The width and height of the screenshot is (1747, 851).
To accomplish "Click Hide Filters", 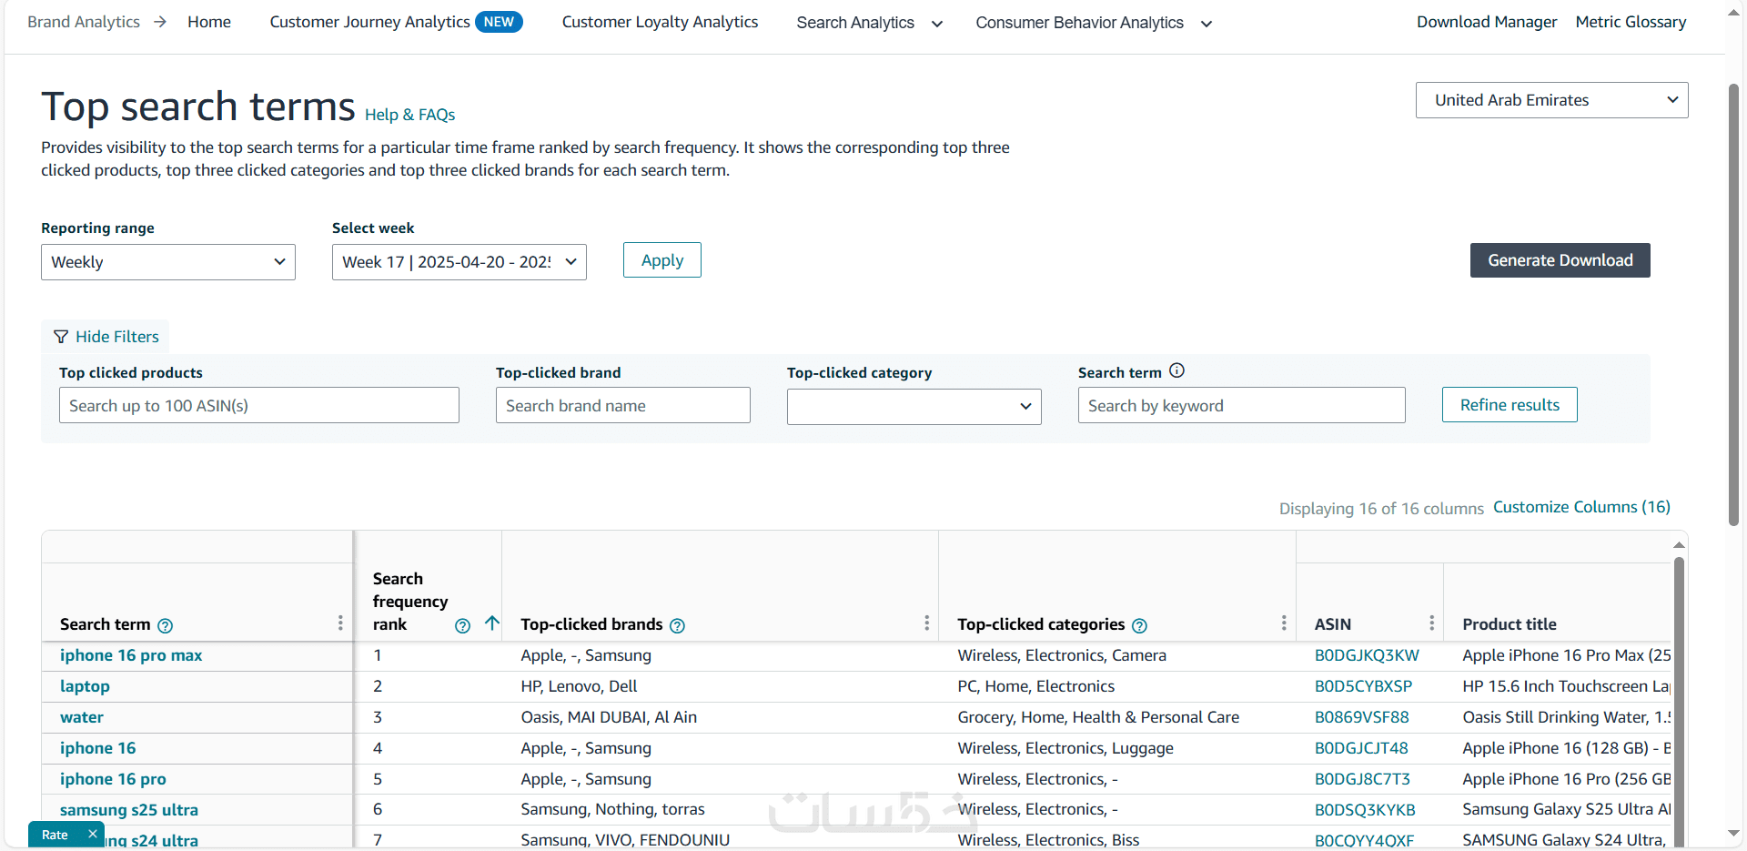I will (106, 337).
